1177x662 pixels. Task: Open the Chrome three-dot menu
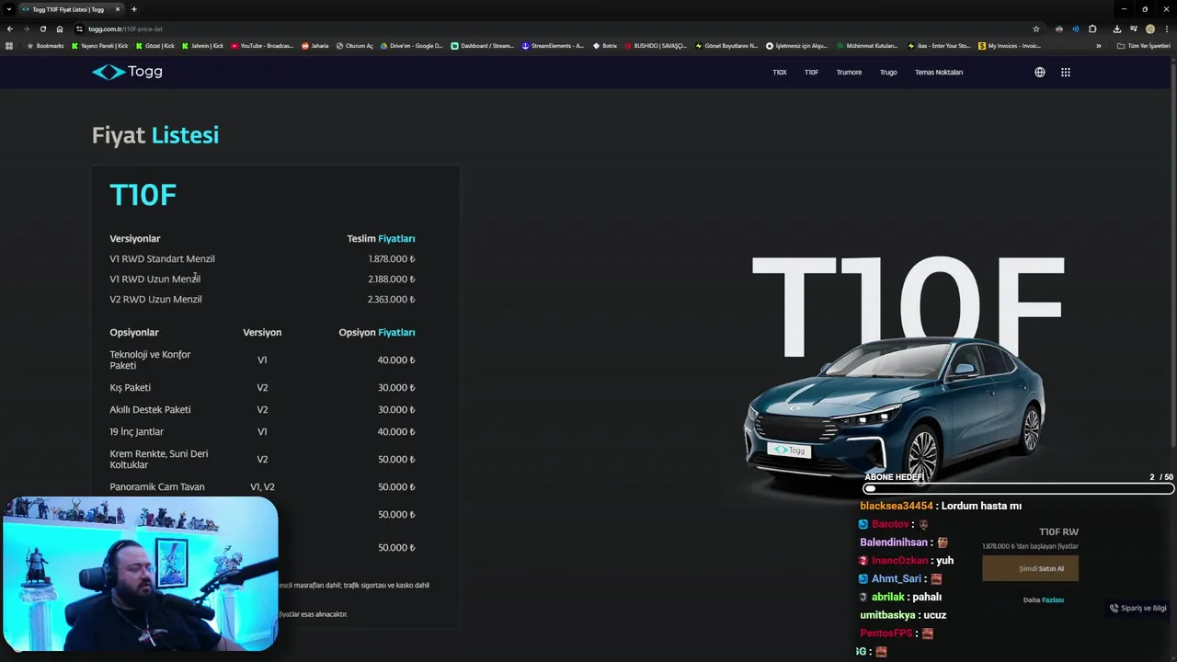1167,29
